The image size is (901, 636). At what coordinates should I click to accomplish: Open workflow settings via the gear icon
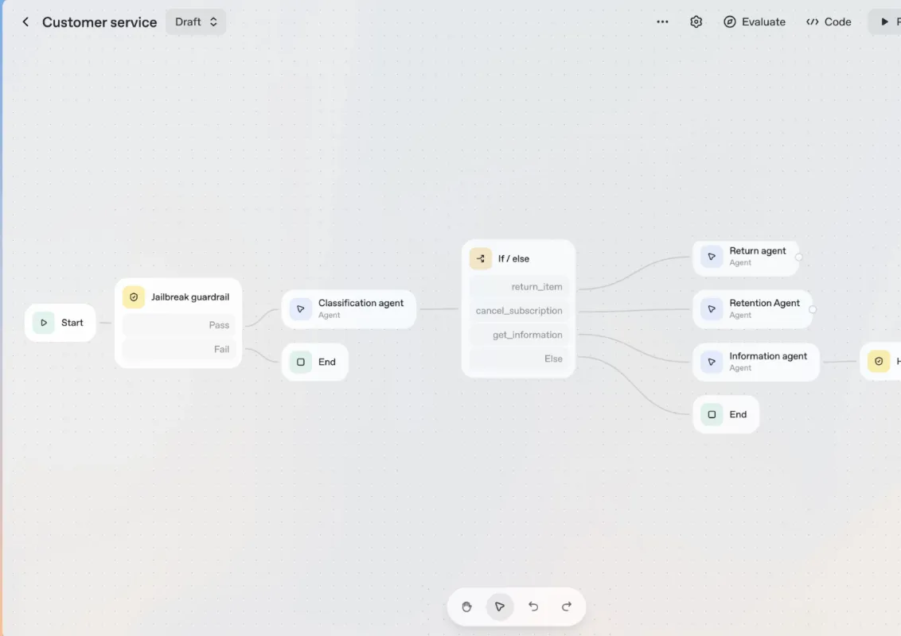(x=696, y=21)
